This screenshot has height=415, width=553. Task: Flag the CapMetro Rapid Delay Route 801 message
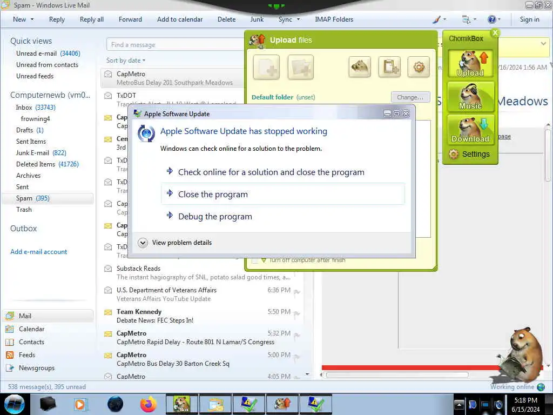pyautogui.click(x=297, y=335)
